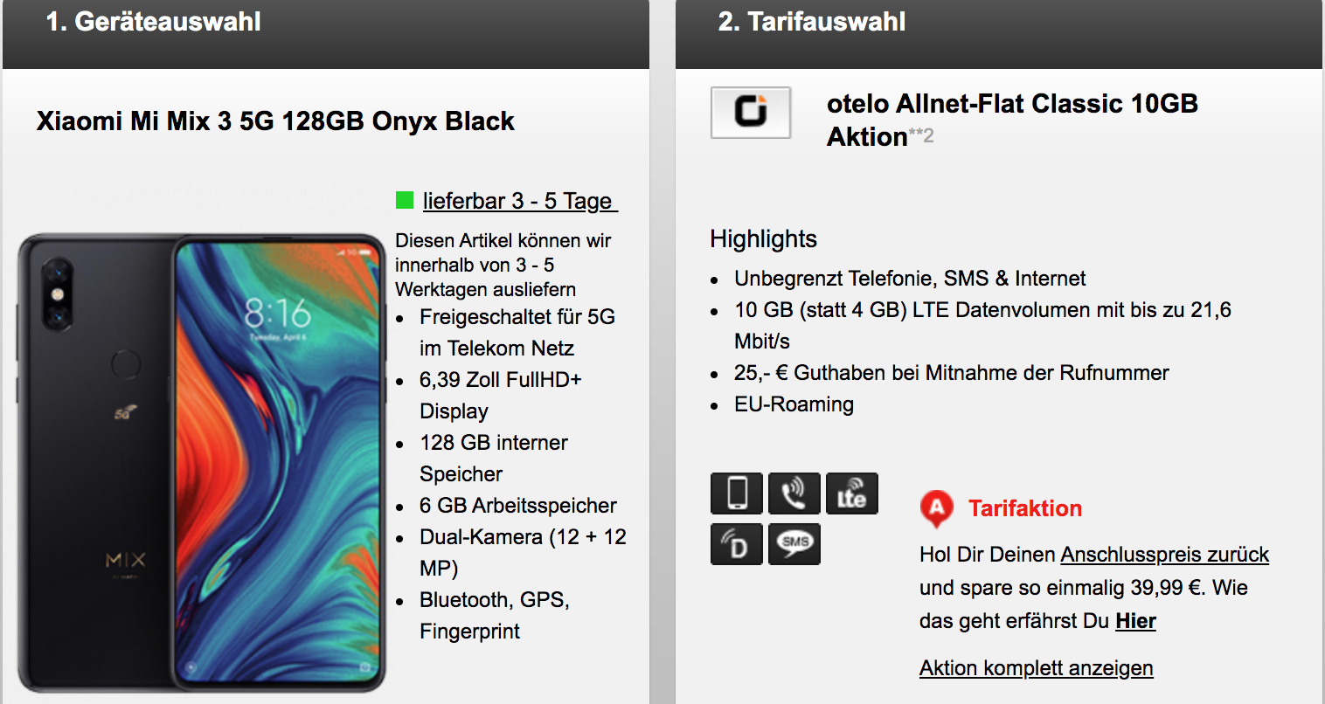Click the otelo Allnet-Flat Classic 10GB title
The height and width of the screenshot is (704, 1325).
point(1012,120)
